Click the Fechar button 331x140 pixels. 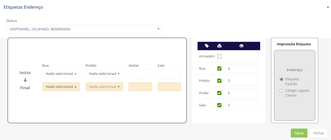pos(318,133)
